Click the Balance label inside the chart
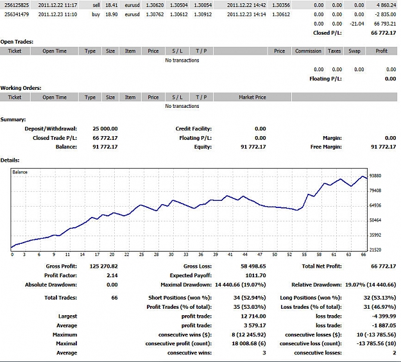 (20, 172)
